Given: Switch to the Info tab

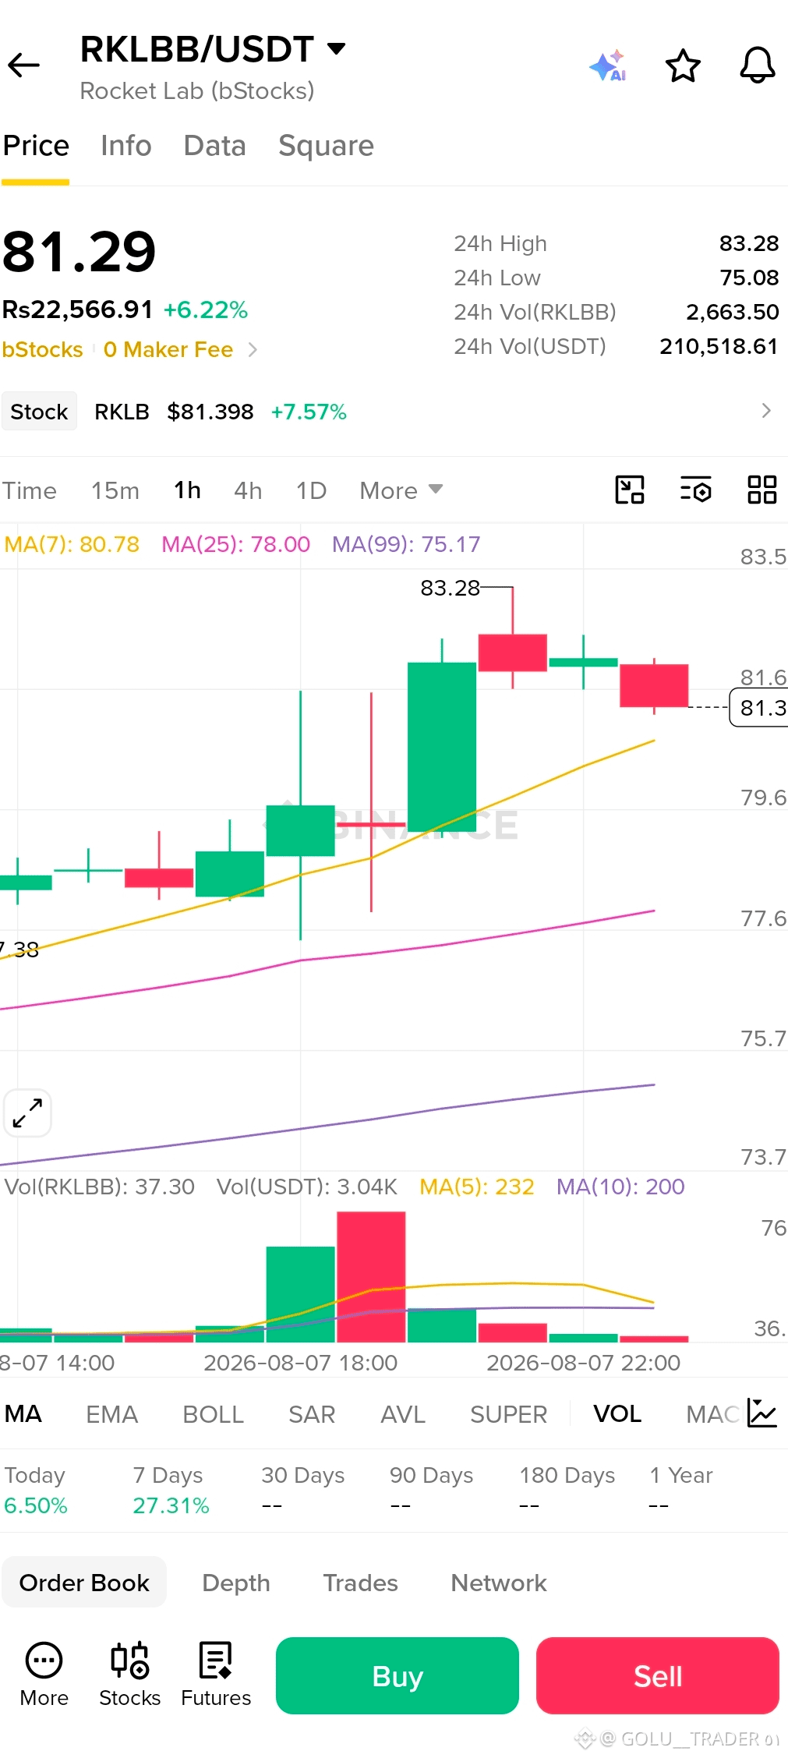Looking at the screenshot, I should 126,146.
